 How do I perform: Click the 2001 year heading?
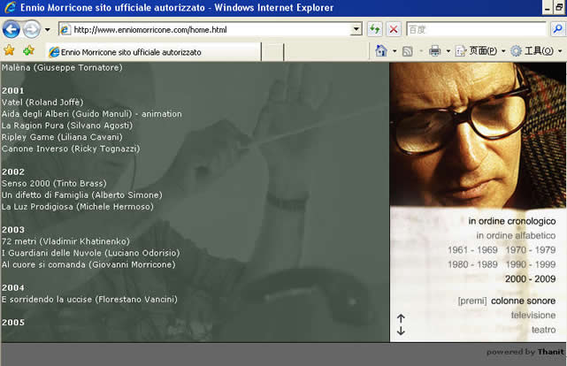(x=12, y=91)
